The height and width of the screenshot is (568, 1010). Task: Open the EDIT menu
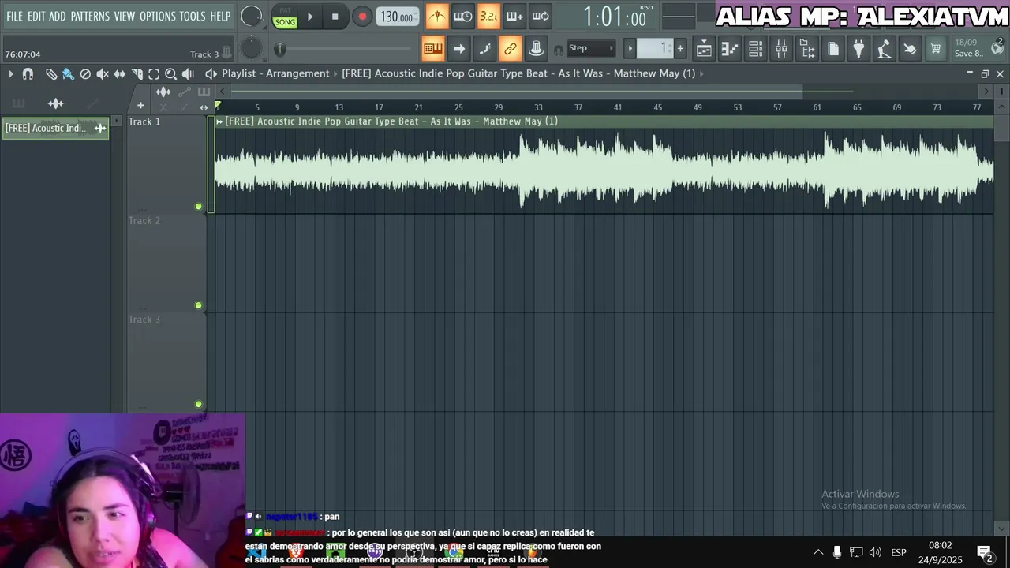36,16
